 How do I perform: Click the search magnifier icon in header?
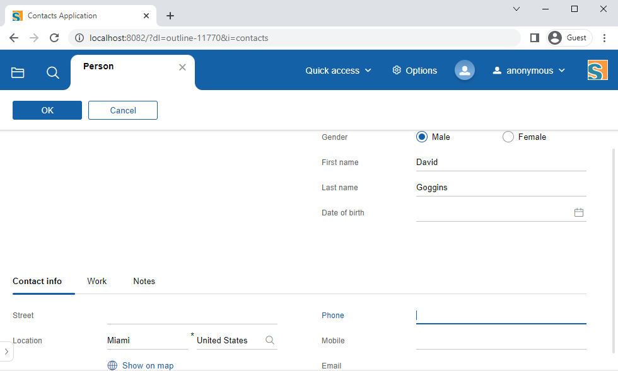coord(53,72)
